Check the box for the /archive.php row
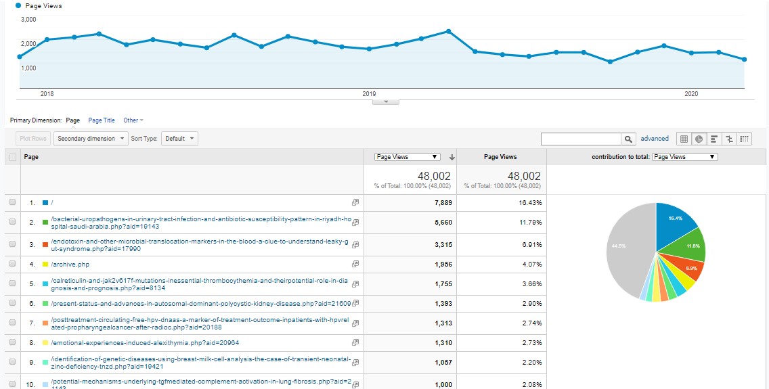769x389 pixels. (13, 265)
